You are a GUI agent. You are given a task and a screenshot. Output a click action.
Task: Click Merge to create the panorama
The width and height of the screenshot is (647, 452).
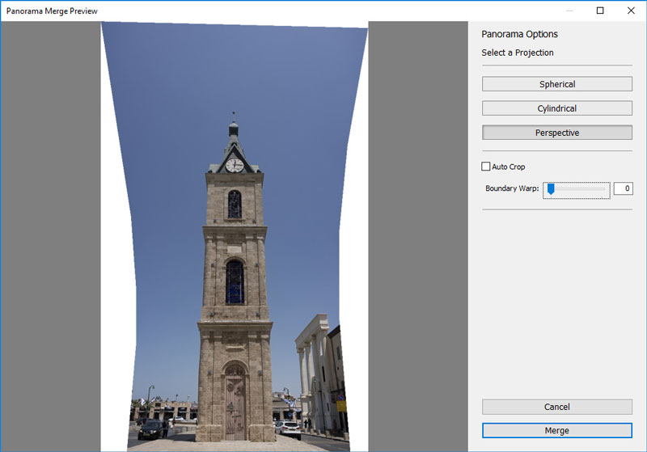[556, 430]
